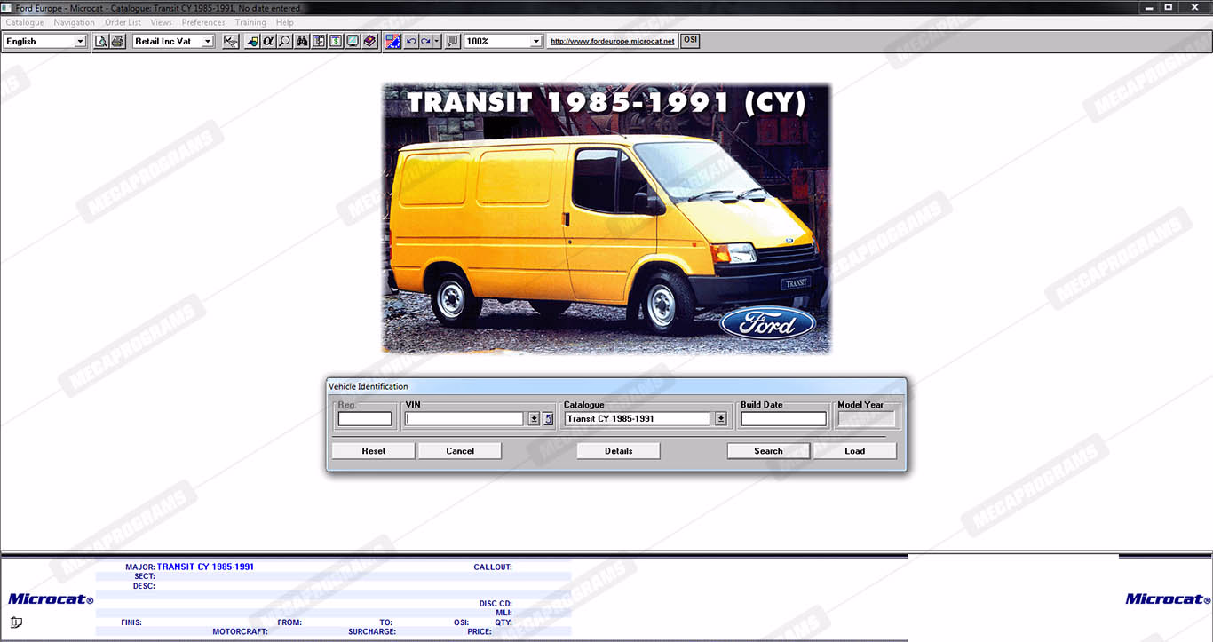Open the Preferences menu
The image size is (1213, 642).
point(203,22)
